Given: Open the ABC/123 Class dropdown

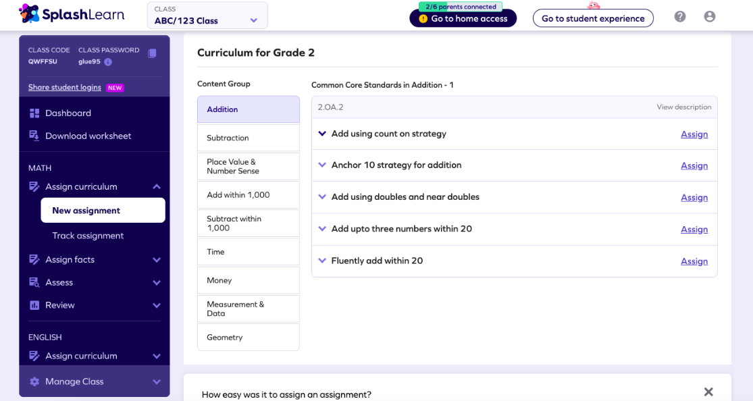Looking at the screenshot, I should pos(207,16).
